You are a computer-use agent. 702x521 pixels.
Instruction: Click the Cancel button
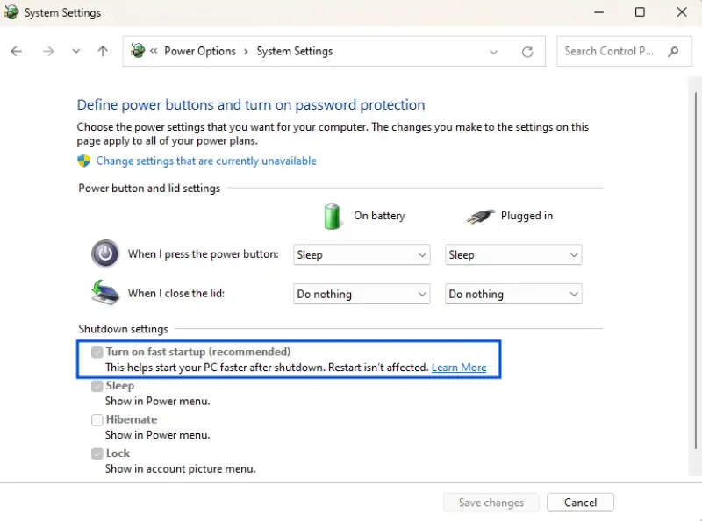pyautogui.click(x=580, y=503)
